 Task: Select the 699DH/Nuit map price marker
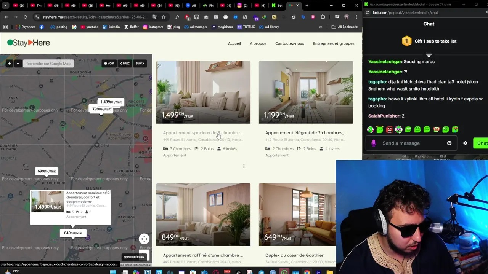(x=47, y=171)
